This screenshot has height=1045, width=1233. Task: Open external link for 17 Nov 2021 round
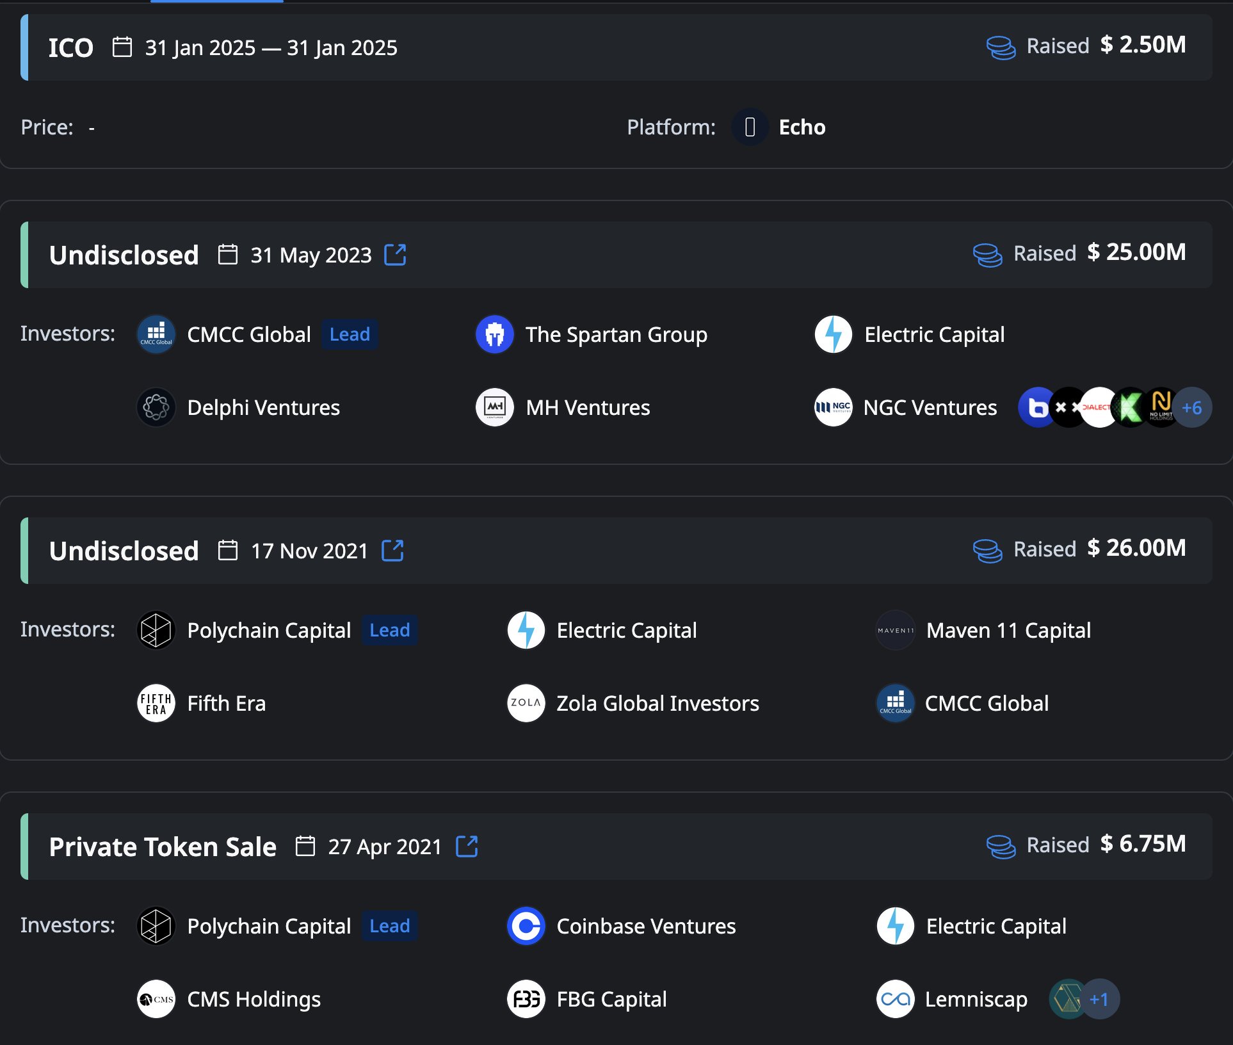(x=392, y=551)
